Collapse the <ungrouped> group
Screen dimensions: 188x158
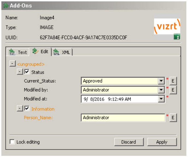pos(13,63)
